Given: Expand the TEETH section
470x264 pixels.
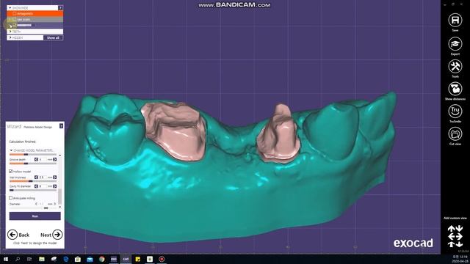Looking at the screenshot, I should [x=10, y=32].
